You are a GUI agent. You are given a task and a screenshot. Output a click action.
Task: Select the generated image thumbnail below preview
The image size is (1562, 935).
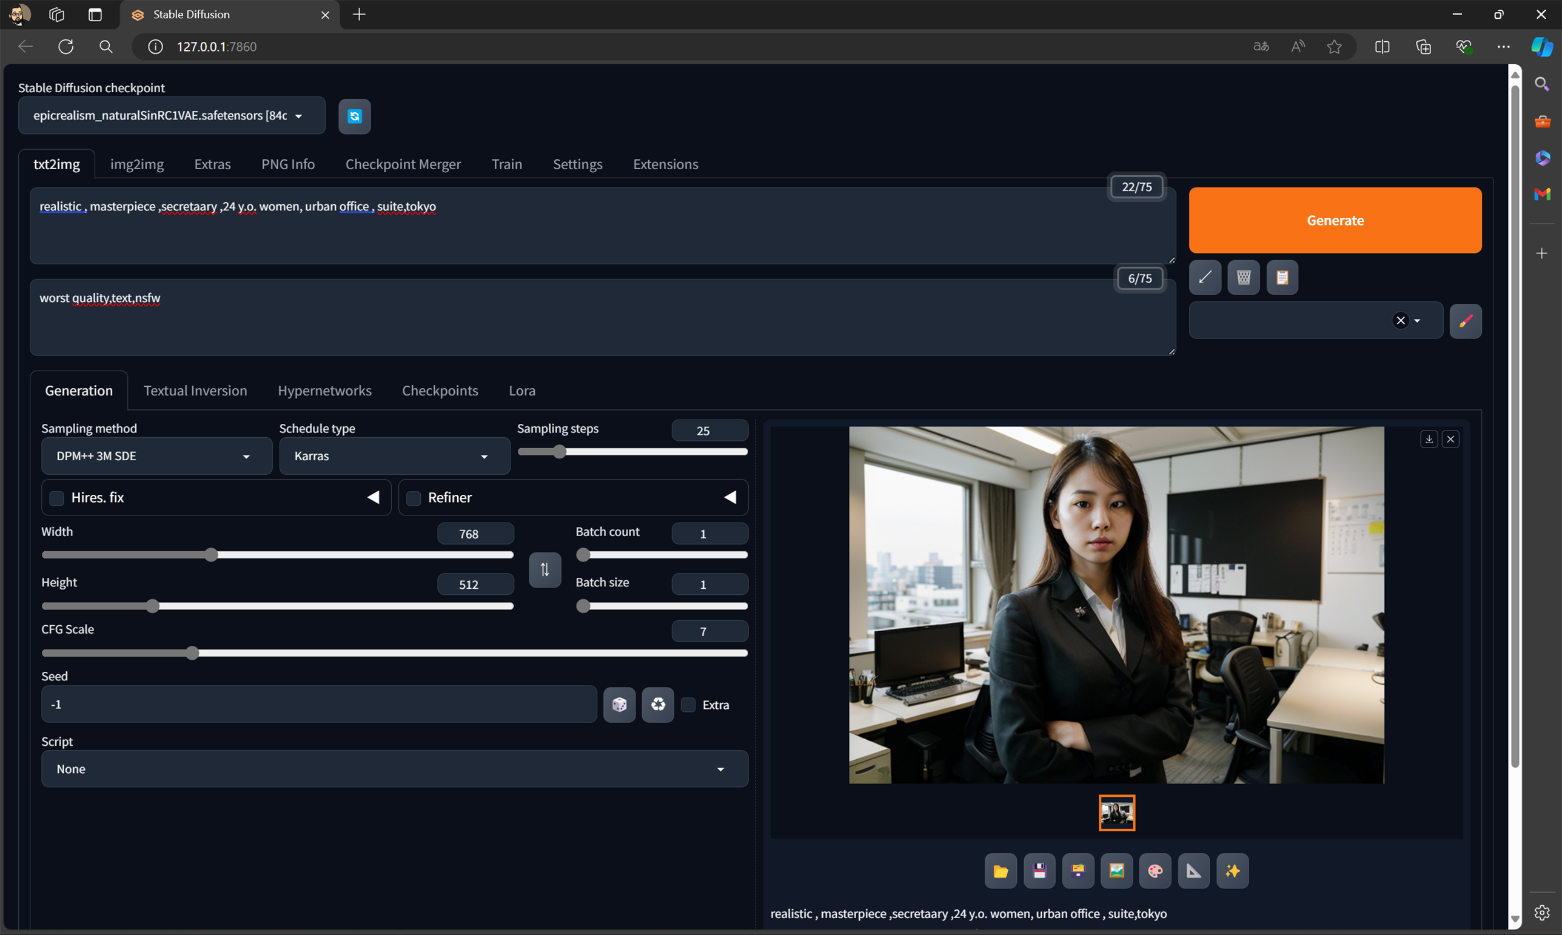[1116, 813]
